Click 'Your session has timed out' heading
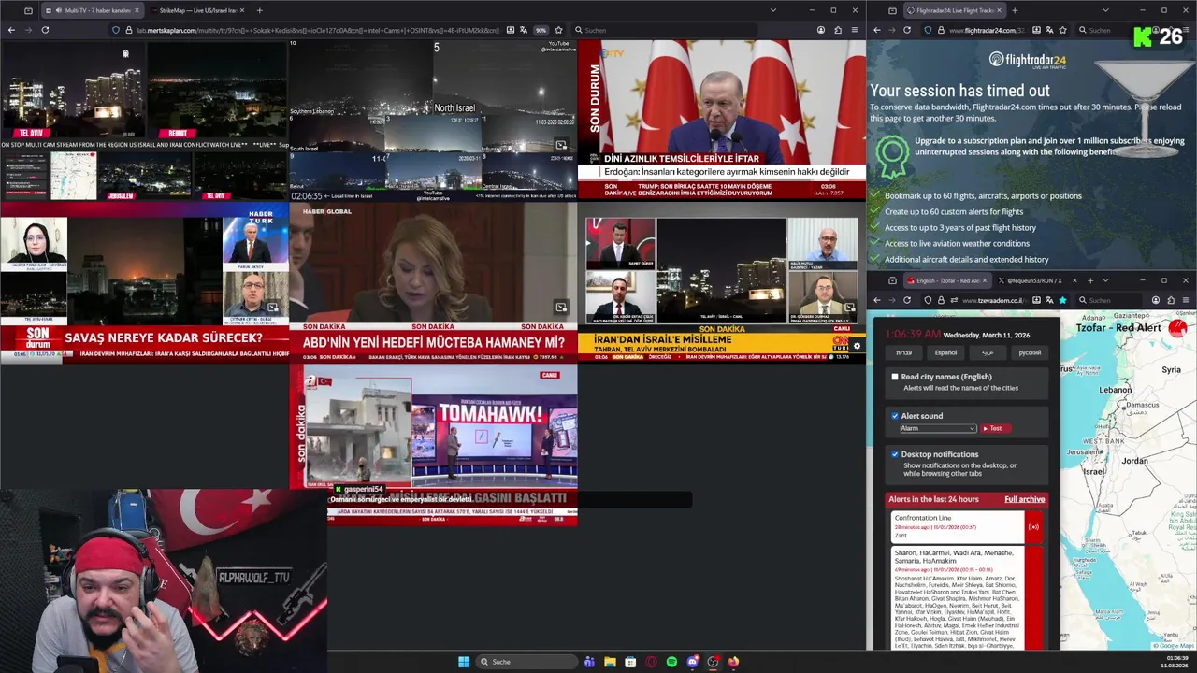Image resolution: width=1197 pixels, height=673 pixels. point(959,91)
